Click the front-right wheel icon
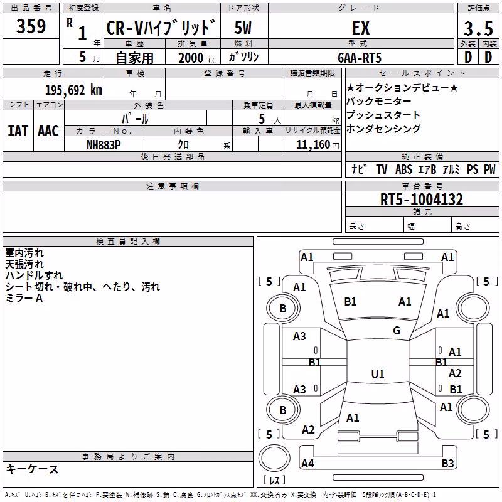The width and height of the screenshot is (502, 502). click(473, 308)
